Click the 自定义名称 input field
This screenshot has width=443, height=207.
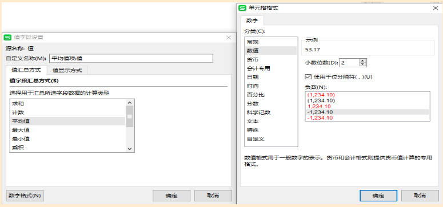131,58
